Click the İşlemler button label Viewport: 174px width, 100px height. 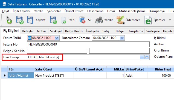pos(159,20)
